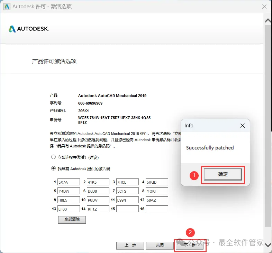Confirm the Info dialog with 确定
Screen dimensions: 272x253
(223, 174)
